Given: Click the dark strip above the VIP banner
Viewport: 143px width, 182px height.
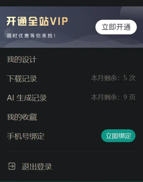Looking at the screenshot, I should click(x=71, y=3).
